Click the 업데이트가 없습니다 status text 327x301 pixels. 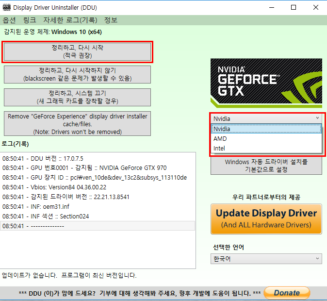pyautogui.click(x=69, y=275)
